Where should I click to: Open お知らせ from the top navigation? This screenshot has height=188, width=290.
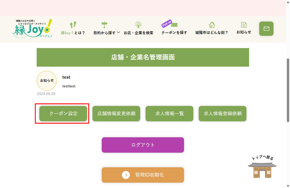point(244,32)
